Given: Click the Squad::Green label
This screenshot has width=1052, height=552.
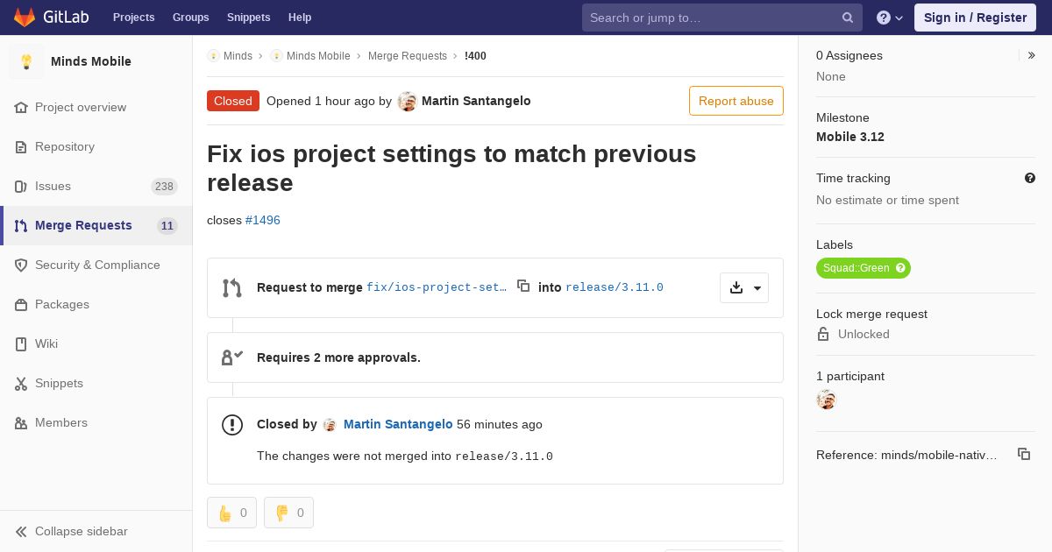Looking at the screenshot, I should point(856,268).
